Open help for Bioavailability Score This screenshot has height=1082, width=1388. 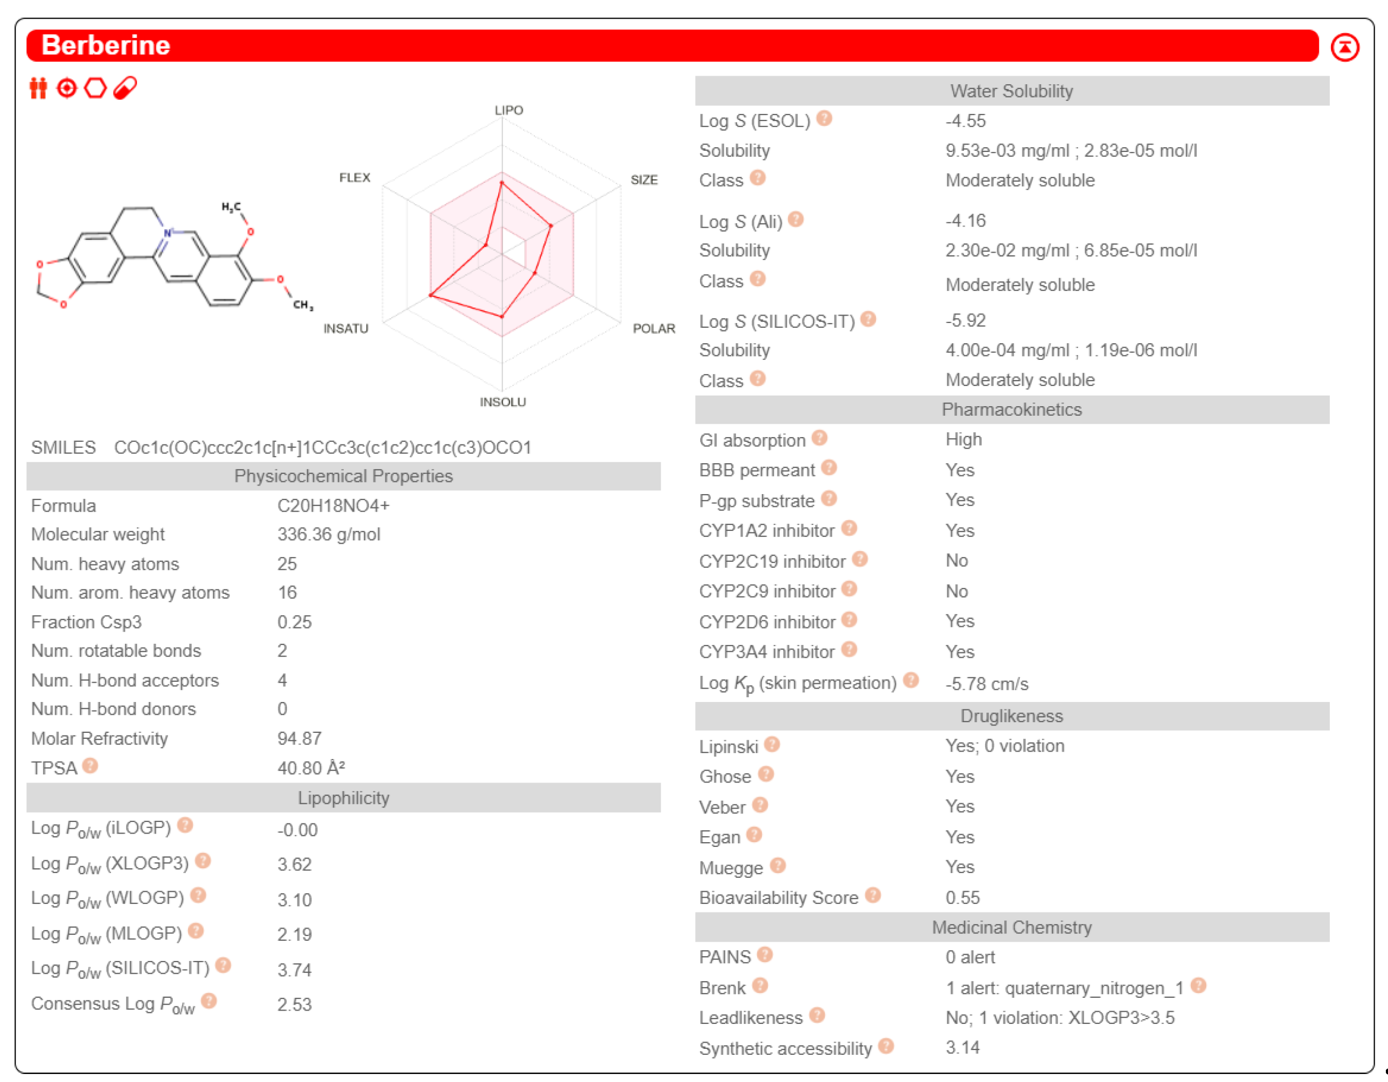click(873, 896)
